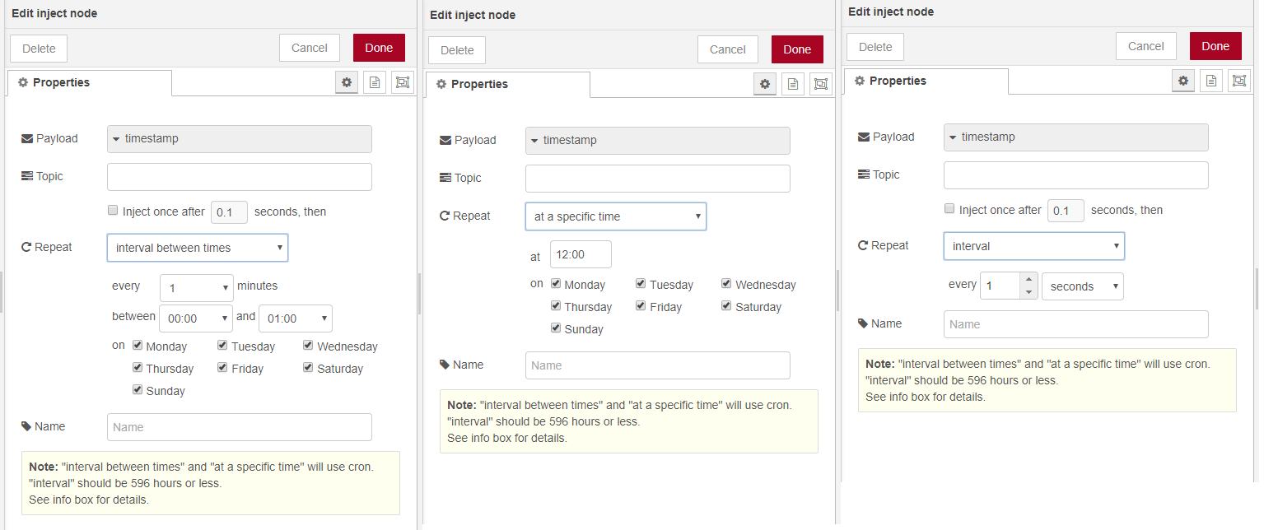Screen dimensions: 1264x530
Task: Open node description document icon in middle panel
Action: pos(793,84)
